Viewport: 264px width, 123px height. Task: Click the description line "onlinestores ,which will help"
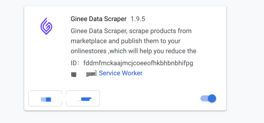tap(134, 51)
